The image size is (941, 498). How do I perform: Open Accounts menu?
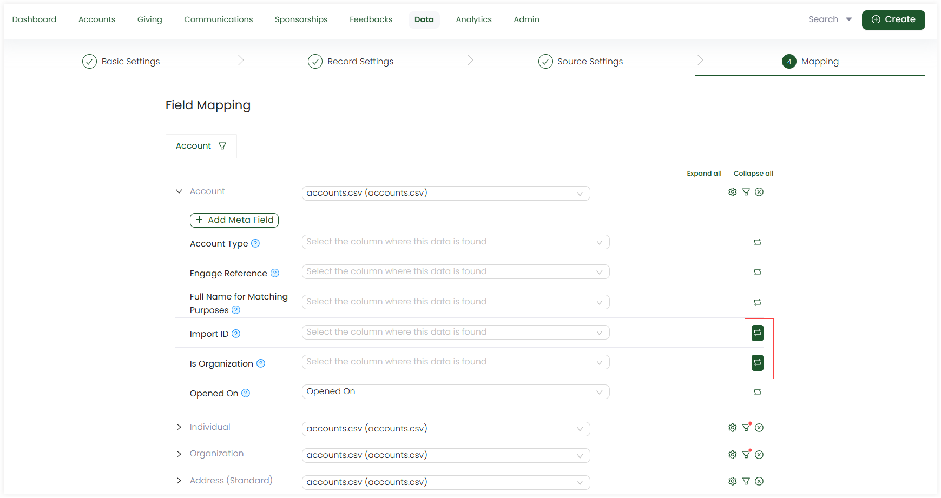97,19
